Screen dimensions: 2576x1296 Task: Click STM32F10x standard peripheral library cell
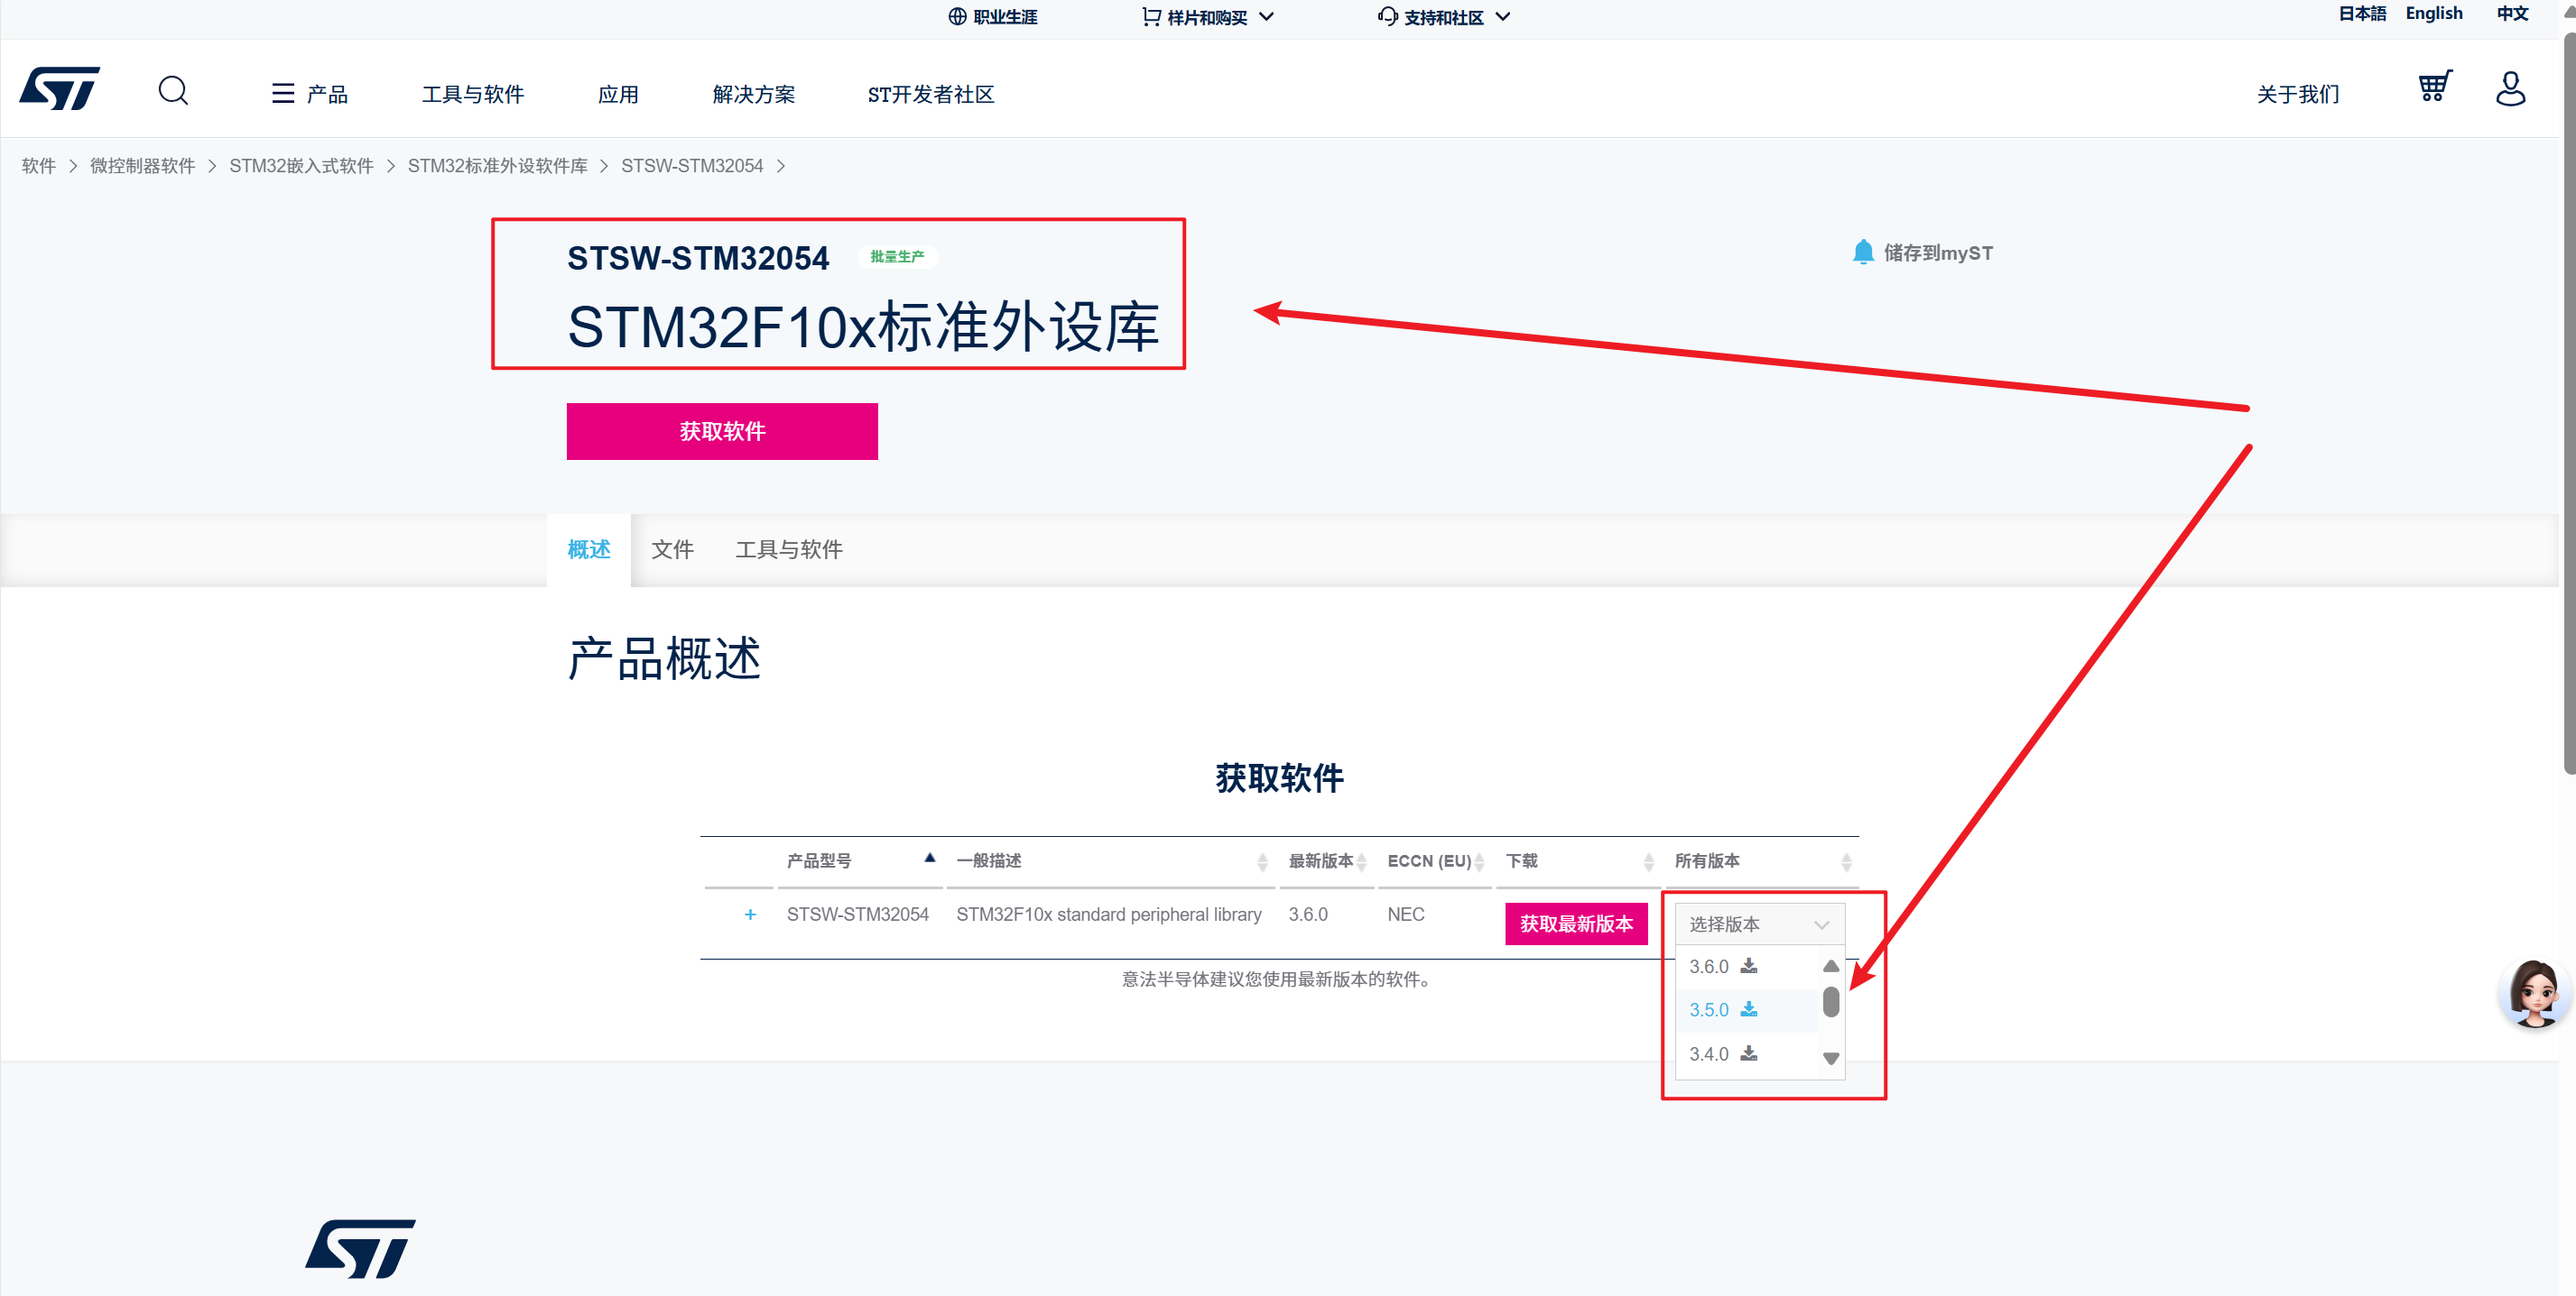(x=1109, y=915)
